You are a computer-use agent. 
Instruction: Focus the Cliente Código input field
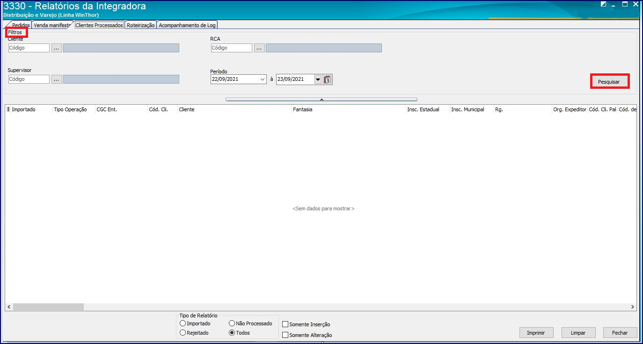point(29,48)
